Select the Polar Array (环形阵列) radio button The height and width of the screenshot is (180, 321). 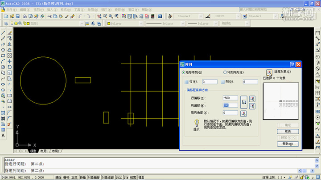point(225,72)
